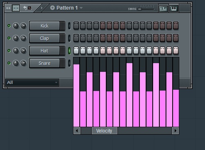Toggle the dashed step mode button
The height and width of the screenshot is (150, 205).
coord(16,8)
